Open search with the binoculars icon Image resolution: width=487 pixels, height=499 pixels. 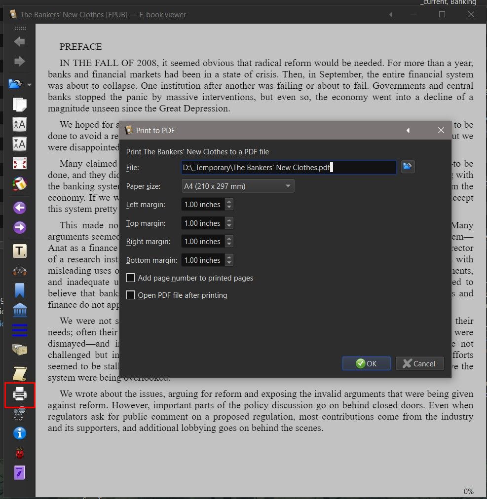19,271
